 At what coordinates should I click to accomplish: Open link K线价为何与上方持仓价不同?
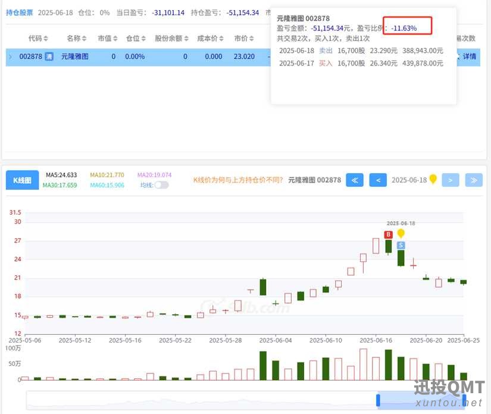point(238,180)
